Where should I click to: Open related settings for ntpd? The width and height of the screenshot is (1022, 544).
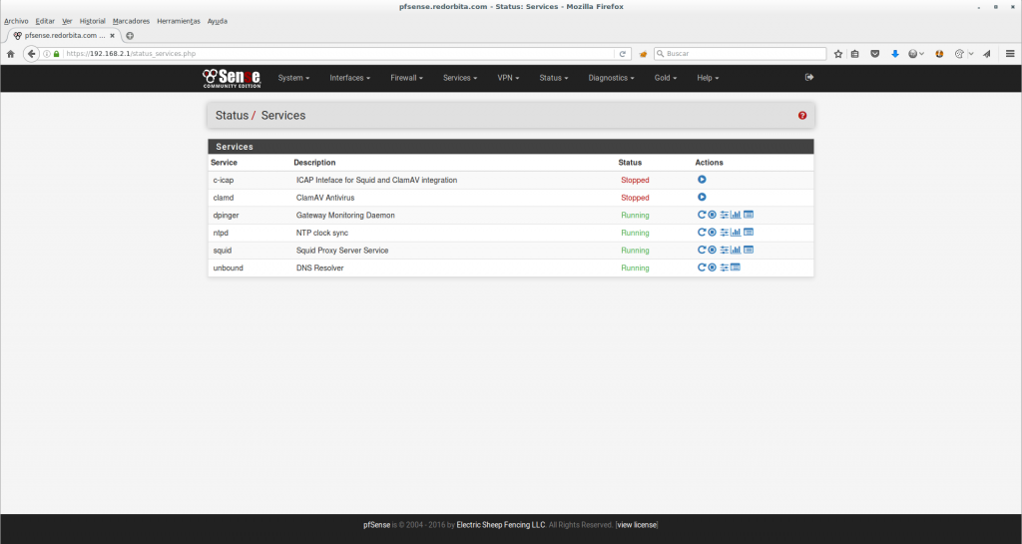click(725, 233)
